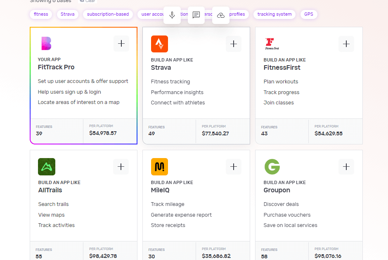Open the MileIQ card title
388x260 pixels.
[x=160, y=190]
